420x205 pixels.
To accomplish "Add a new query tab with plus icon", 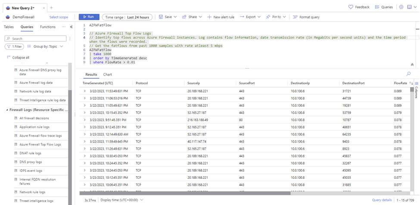I will (x=51, y=8).
